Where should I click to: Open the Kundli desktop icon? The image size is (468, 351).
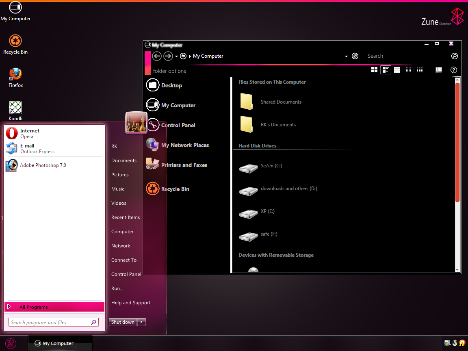point(15,107)
